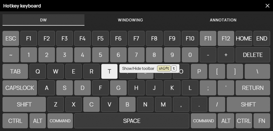Screen dimensions: 273x131
Task: Click the F10 key
Action: (190, 38)
